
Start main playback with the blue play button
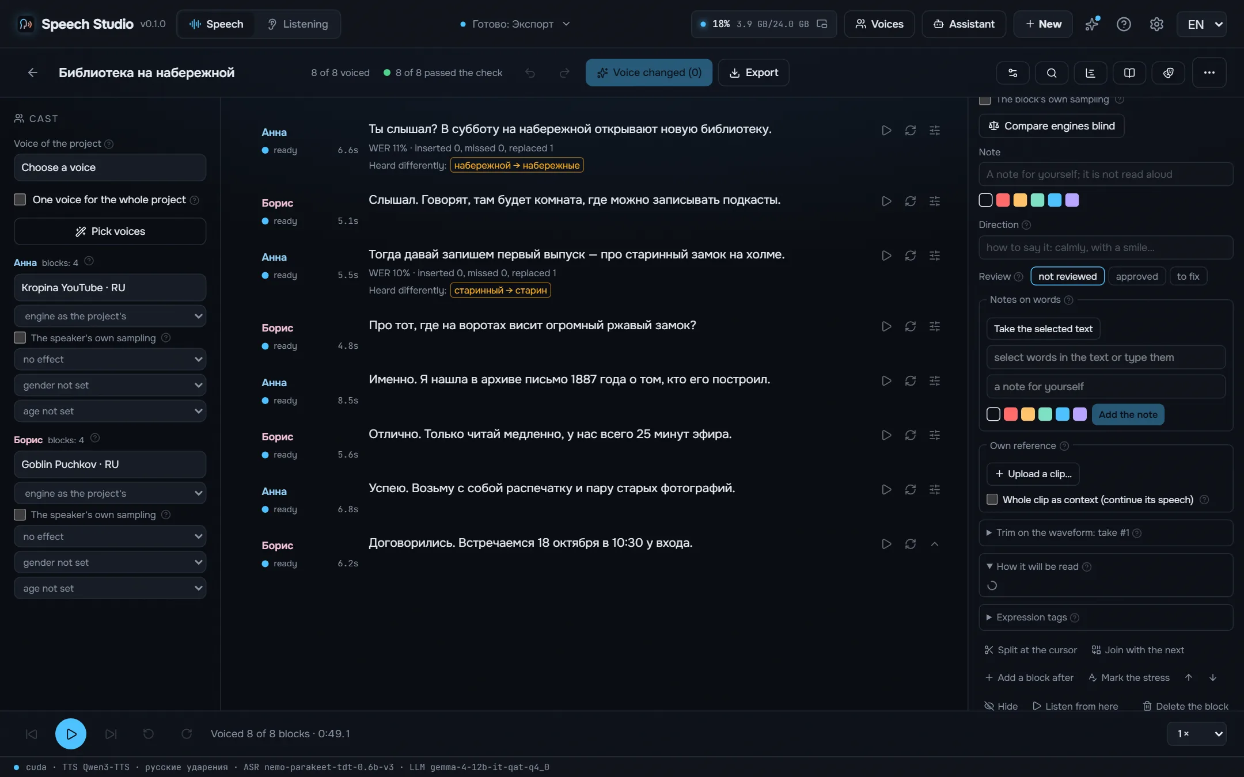click(71, 734)
